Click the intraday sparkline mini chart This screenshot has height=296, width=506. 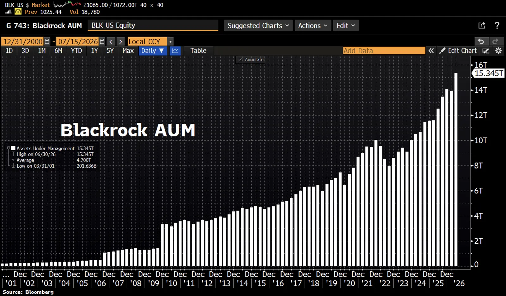[x=67, y=4]
